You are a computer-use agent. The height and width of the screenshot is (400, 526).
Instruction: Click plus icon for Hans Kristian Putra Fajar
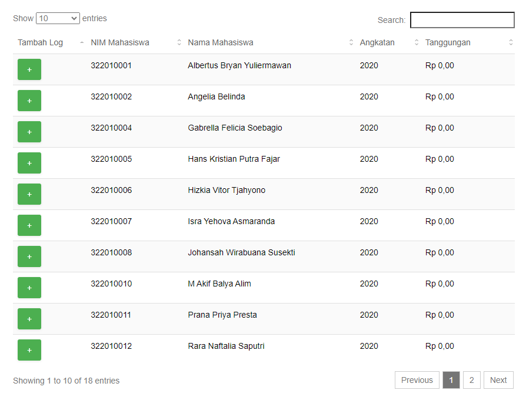pyautogui.click(x=29, y=163)
